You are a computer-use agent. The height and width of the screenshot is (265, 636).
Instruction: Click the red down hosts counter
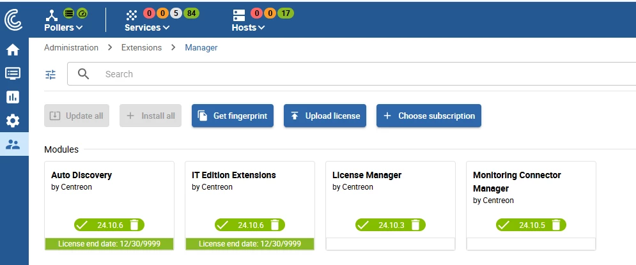pyautogui.click(x=257, y=13)
